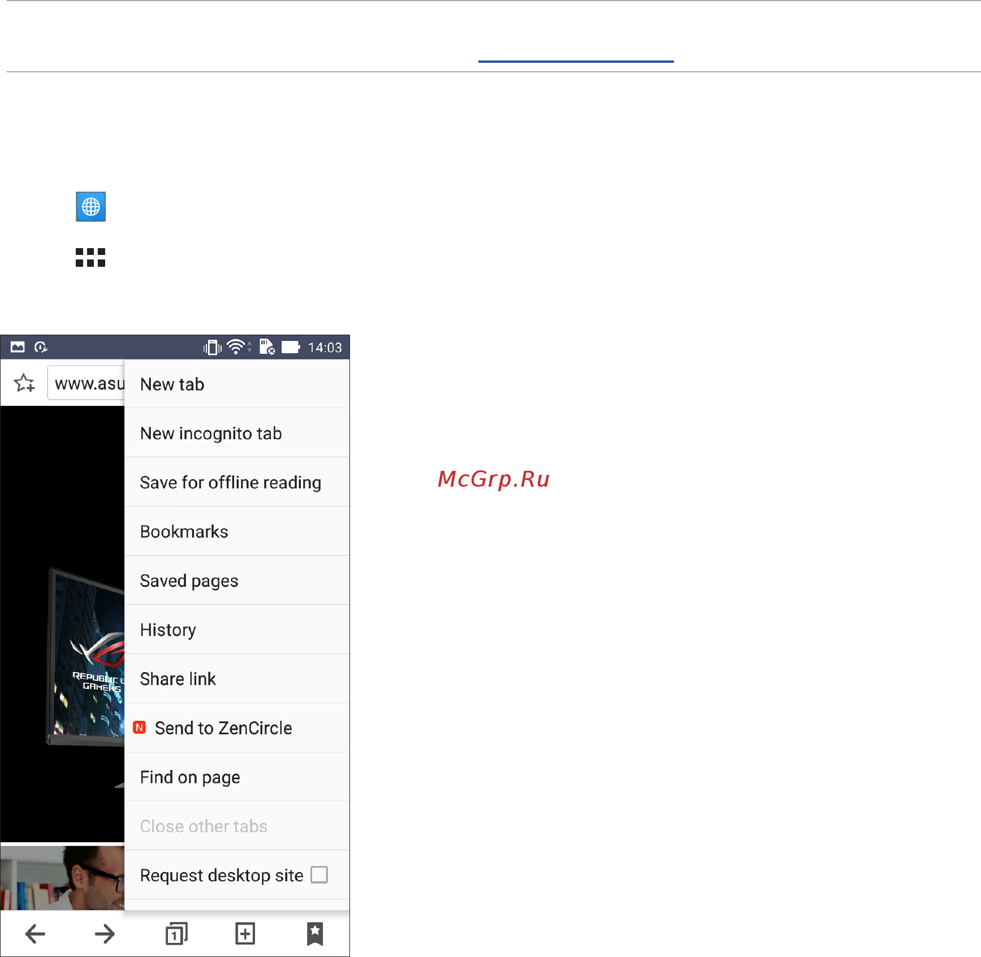This screenshot has width=981, height=957.
Task: Tap the sync notification icon in status bar
Action: [x=41, y=347]
